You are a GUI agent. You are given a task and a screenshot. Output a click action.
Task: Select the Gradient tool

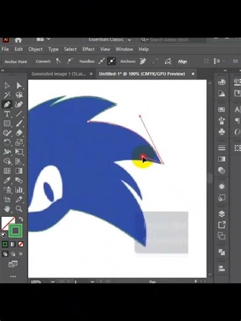pos(19,171)
